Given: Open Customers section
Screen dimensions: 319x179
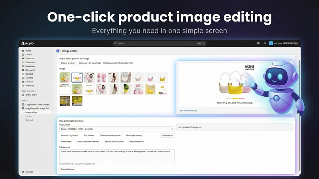Looking at the screenshot, I should click(30, 62).
